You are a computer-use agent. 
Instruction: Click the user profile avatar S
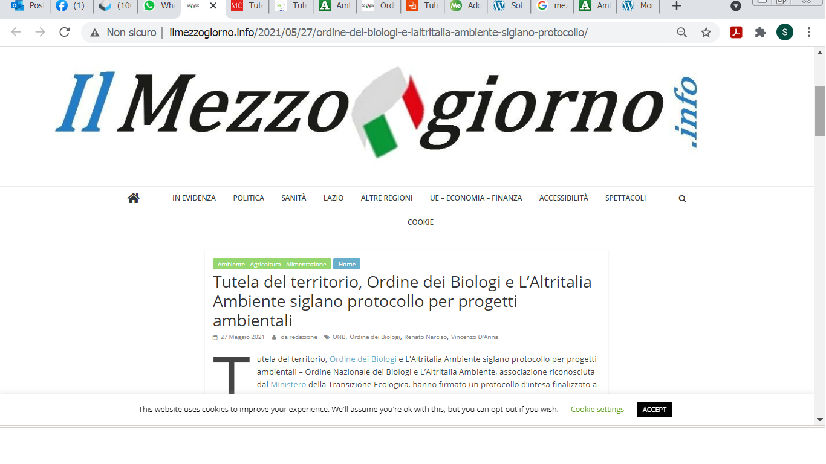pyautogui.click(x=784, y=33)
